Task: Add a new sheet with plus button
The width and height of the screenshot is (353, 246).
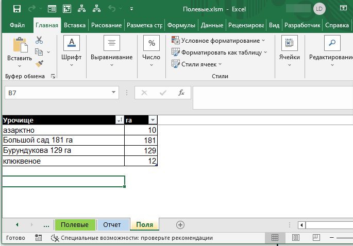Action: pos(180,225)
